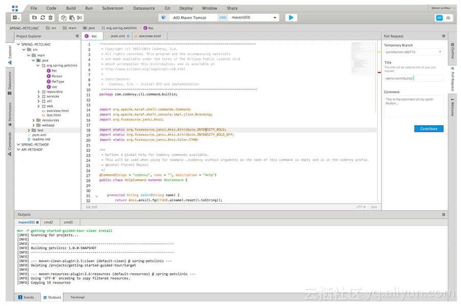461x306 pixels.
Task: Click the trash delete icon in toolbar
Action: click(x=50, y=18)
